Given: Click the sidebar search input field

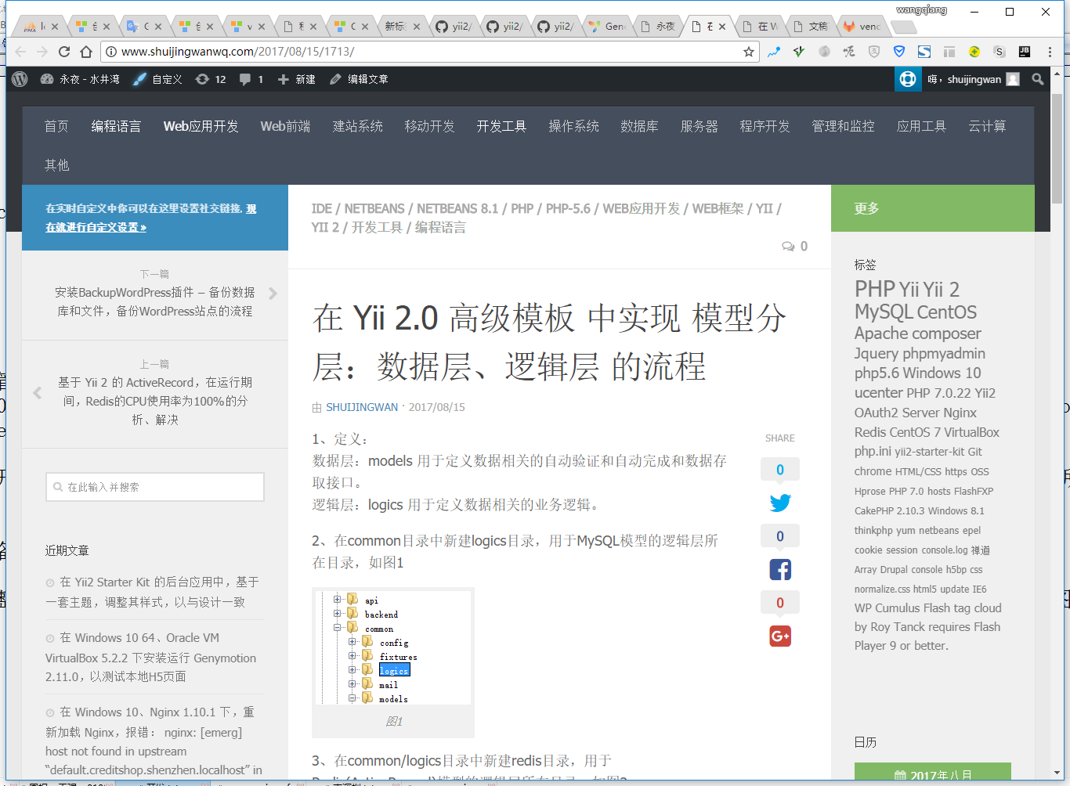Looking at the screenshot, I should pyautogui.click(x=155, y=487).
